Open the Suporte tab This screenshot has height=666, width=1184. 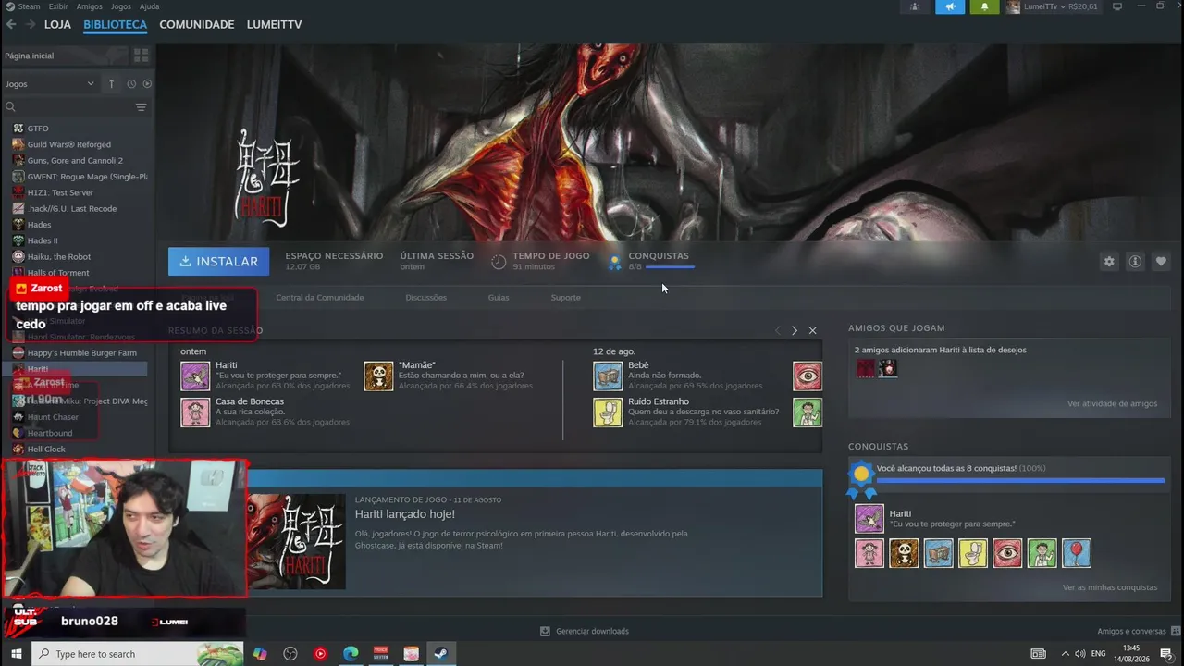click(566, 298)
